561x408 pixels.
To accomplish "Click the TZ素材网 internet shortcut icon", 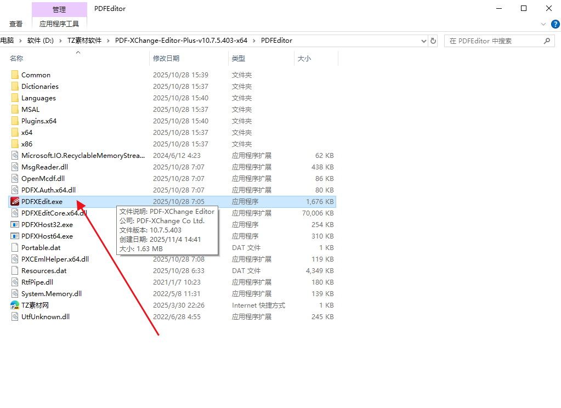I will [x=15, y=305].
